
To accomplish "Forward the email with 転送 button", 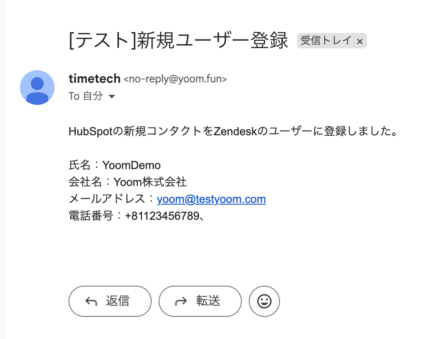I will [x=200, y=301].
